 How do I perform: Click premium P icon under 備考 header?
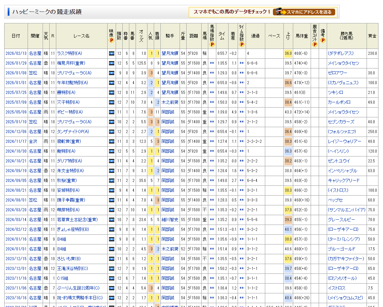point(323,40)
